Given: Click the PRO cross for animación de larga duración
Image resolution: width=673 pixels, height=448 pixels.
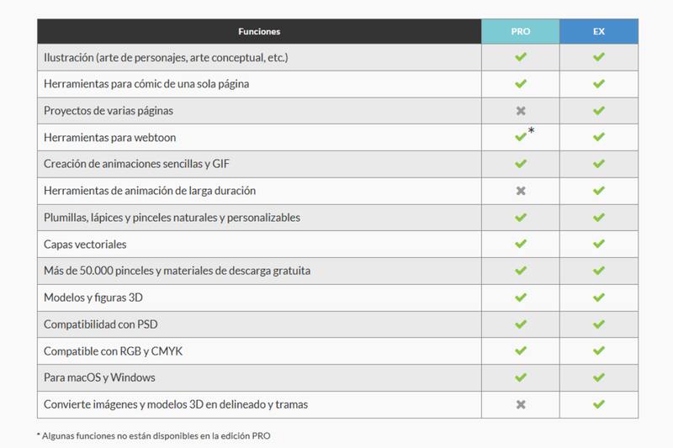Looking at the screenshot, I should 521,191.
